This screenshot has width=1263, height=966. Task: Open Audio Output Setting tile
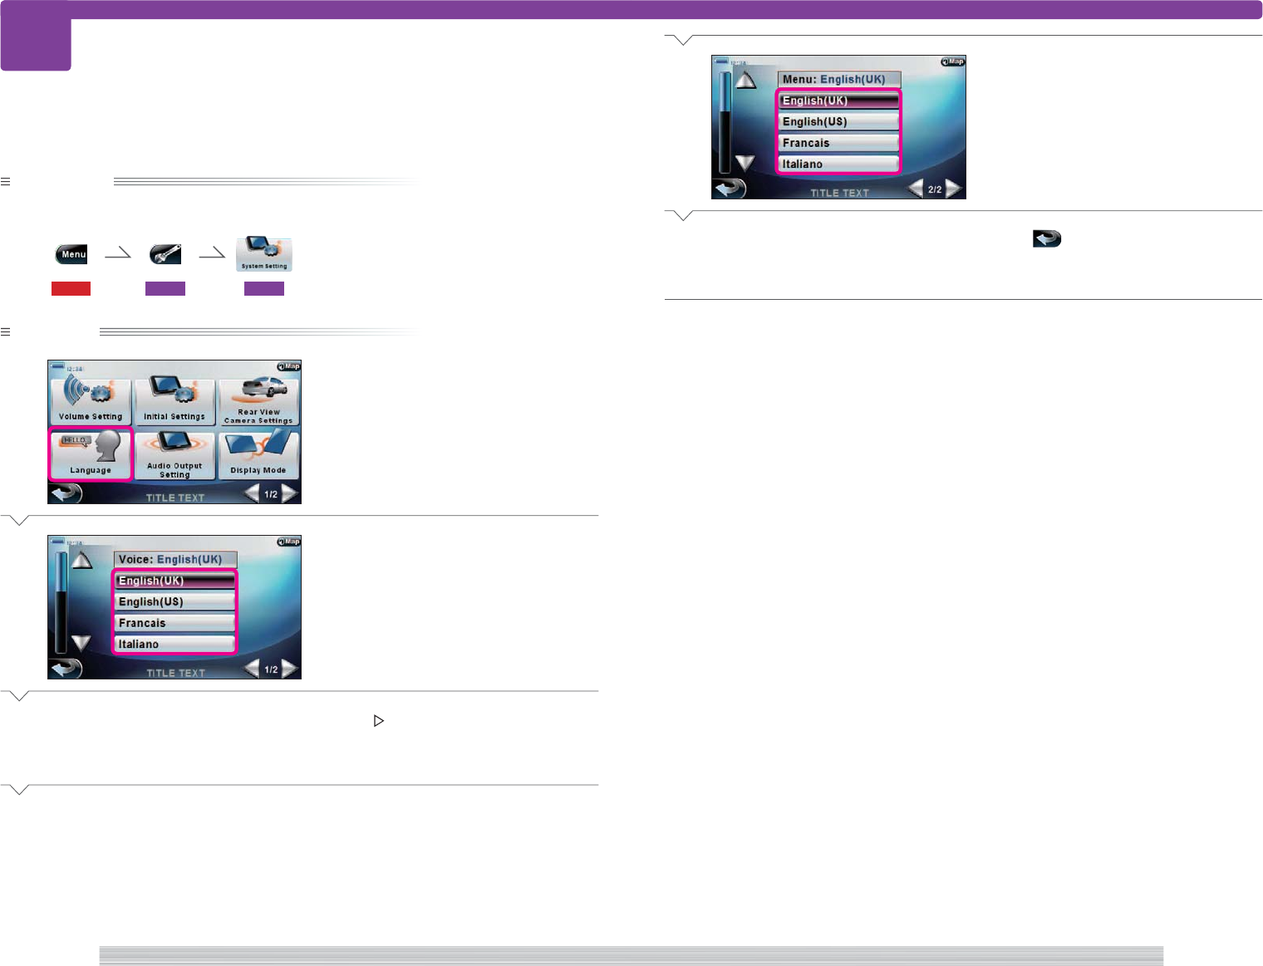(x=174, y=455)
